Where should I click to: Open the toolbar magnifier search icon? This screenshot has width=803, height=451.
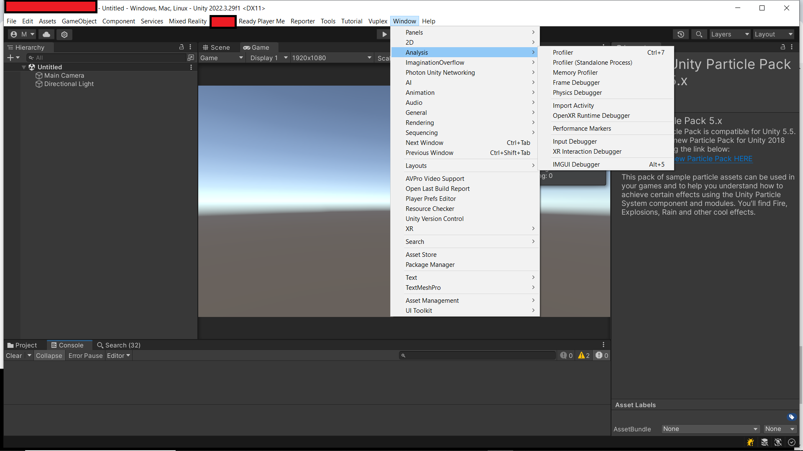click(x=699, y=34)
